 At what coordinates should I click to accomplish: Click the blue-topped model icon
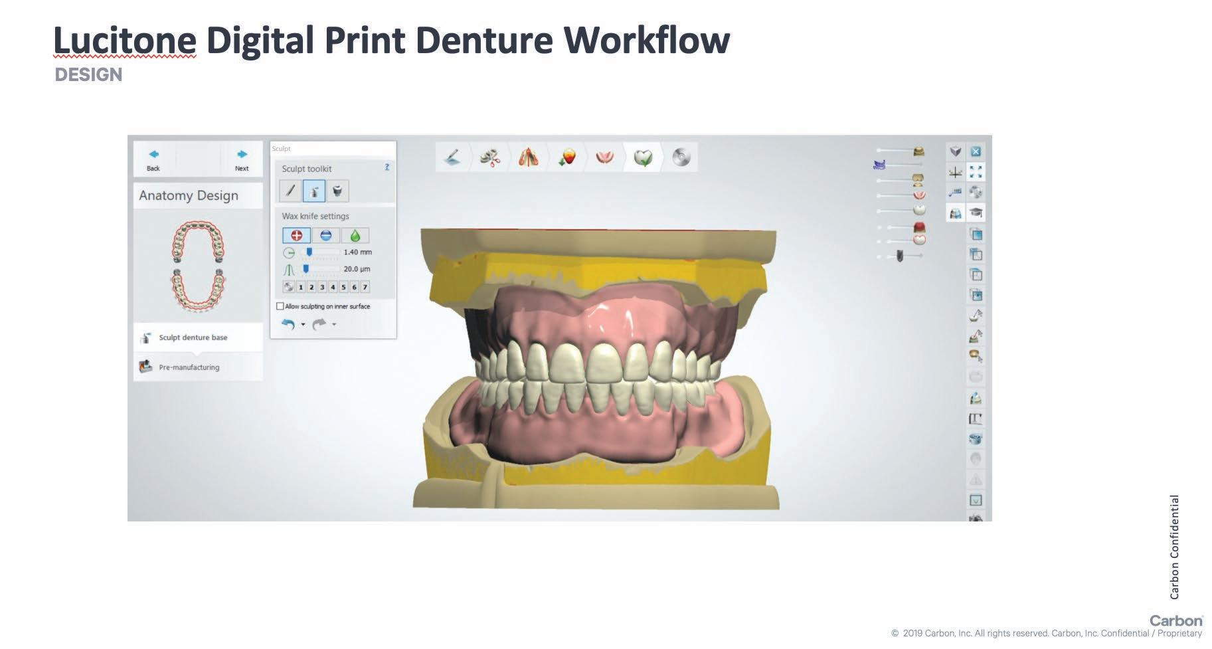point(976,398)
